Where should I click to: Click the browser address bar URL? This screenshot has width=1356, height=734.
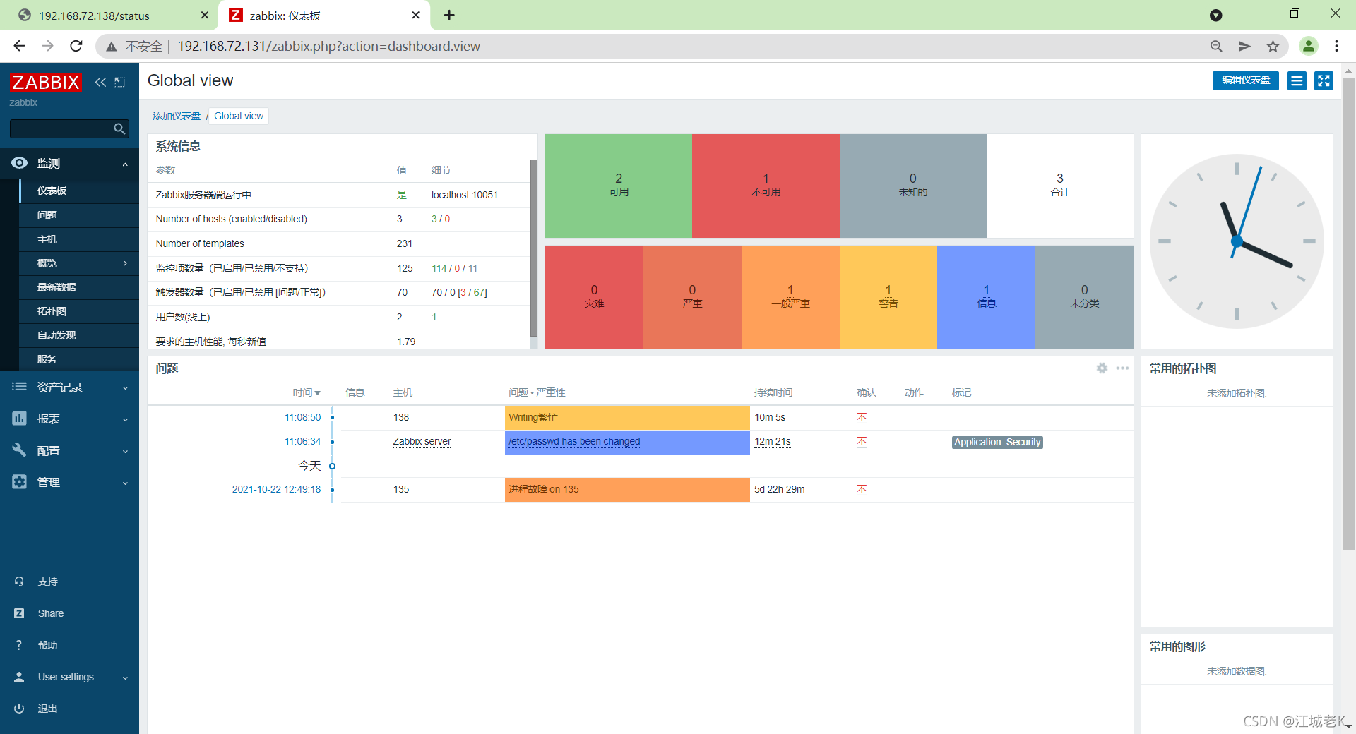coord(328,46)
